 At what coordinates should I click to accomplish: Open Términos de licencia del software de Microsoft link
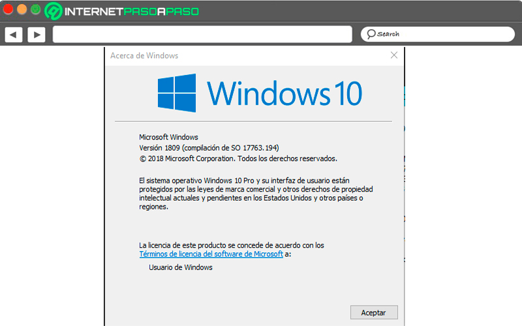pos(211,254)
